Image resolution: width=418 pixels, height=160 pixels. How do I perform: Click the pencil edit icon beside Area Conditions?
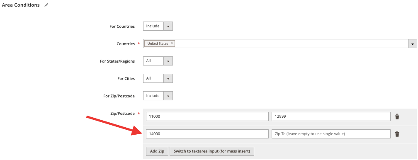[46, 5]
